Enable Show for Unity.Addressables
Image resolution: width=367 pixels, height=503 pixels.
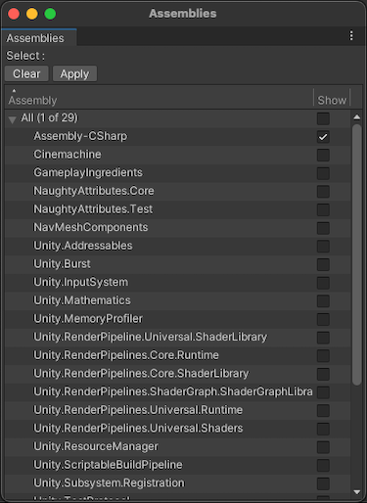coord(323,247)
